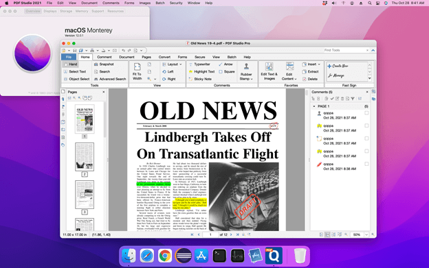The height and width of the screenshot is (268, 429).
Task: Rotate the view Right
Action: (x=168, y=79)
